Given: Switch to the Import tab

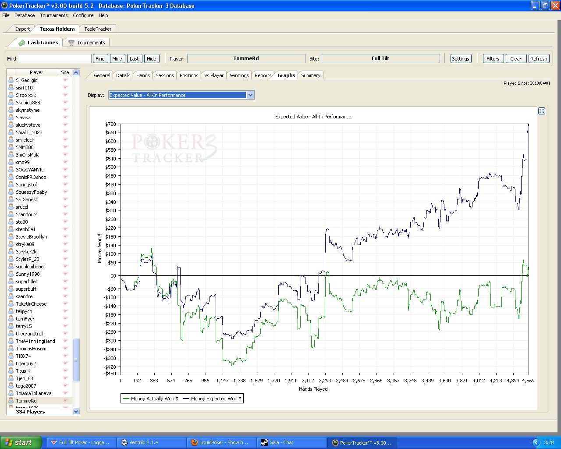Looking at the screenshot, I should click(x=23, y=29).
